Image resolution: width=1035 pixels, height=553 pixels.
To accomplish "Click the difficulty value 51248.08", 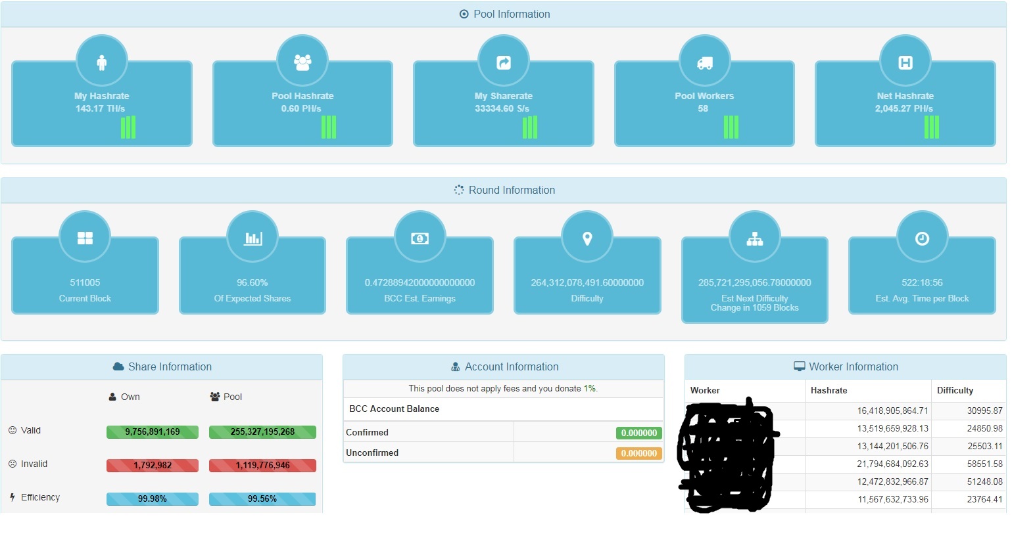I will [984, 481].
